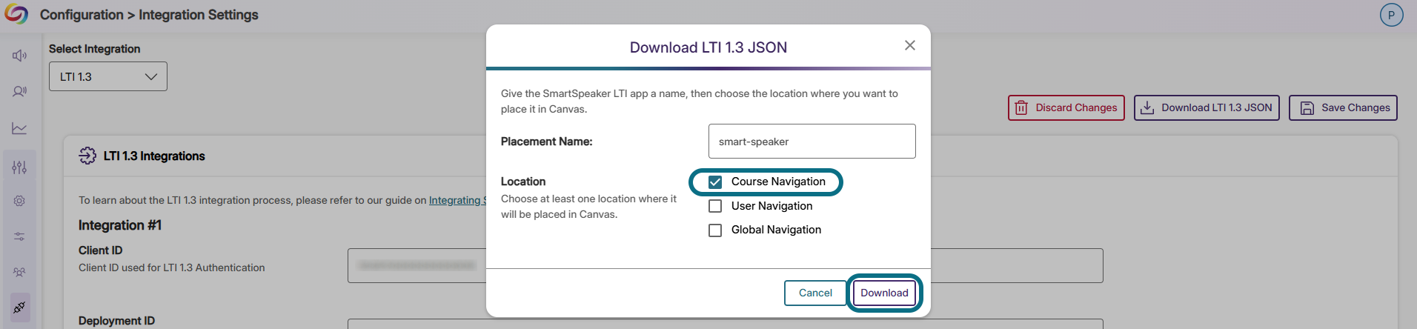Image resolution: width=1417 pixels, height=329 pixels.
Task: Open the analytics chart sidebar icon
Action: coord(20,128)
